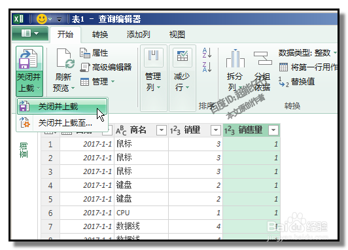Select row number 6 header
348x250 pixels.
point(50,213)
